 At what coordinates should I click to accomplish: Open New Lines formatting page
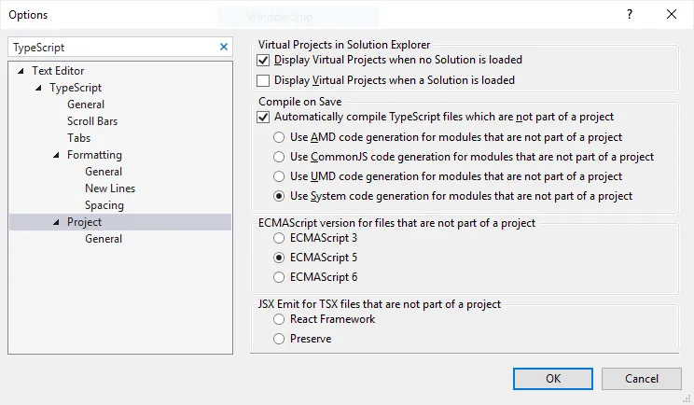[110, 189]
